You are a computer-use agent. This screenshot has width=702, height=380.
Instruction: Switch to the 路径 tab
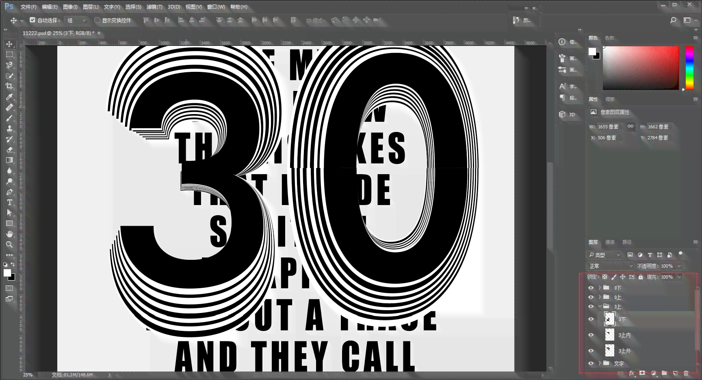point(627,242)
